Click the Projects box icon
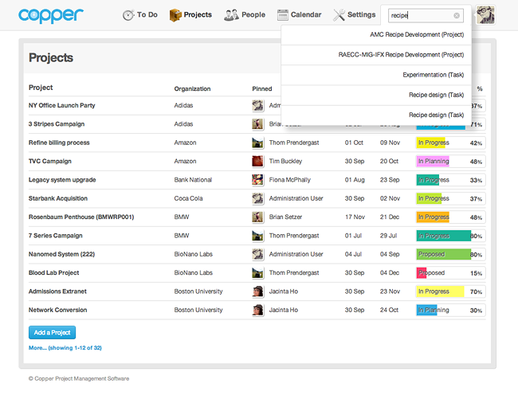The width and height of the screenshot is (518, 395). [175, 15]
